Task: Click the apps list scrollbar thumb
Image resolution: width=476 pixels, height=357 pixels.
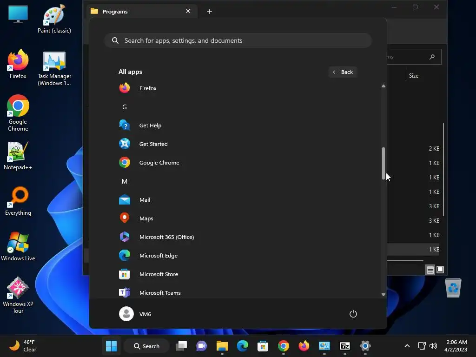Action: [383, 163]
